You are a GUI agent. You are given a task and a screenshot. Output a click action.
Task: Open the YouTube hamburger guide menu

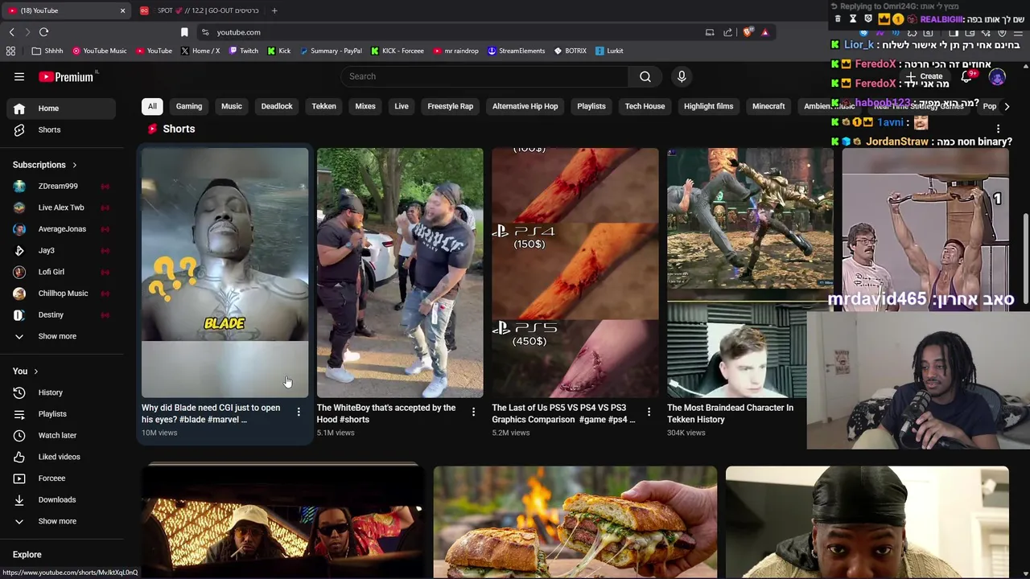tap(19, 76)
